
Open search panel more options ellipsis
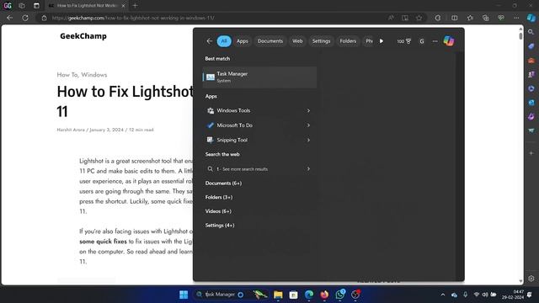435,41
